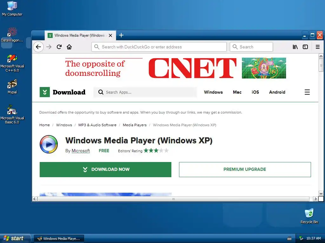This screenshot has width=325, height=243.
Task: Close the Windows Media Player tab
Action: (x=110, y=35)
